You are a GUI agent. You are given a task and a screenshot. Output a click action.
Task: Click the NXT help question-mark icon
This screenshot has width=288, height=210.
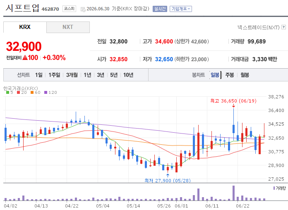284,27
